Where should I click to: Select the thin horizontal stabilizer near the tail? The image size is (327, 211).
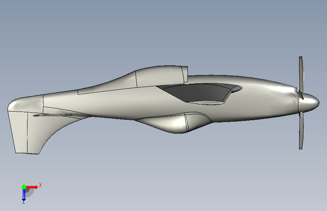pos(53,115)
